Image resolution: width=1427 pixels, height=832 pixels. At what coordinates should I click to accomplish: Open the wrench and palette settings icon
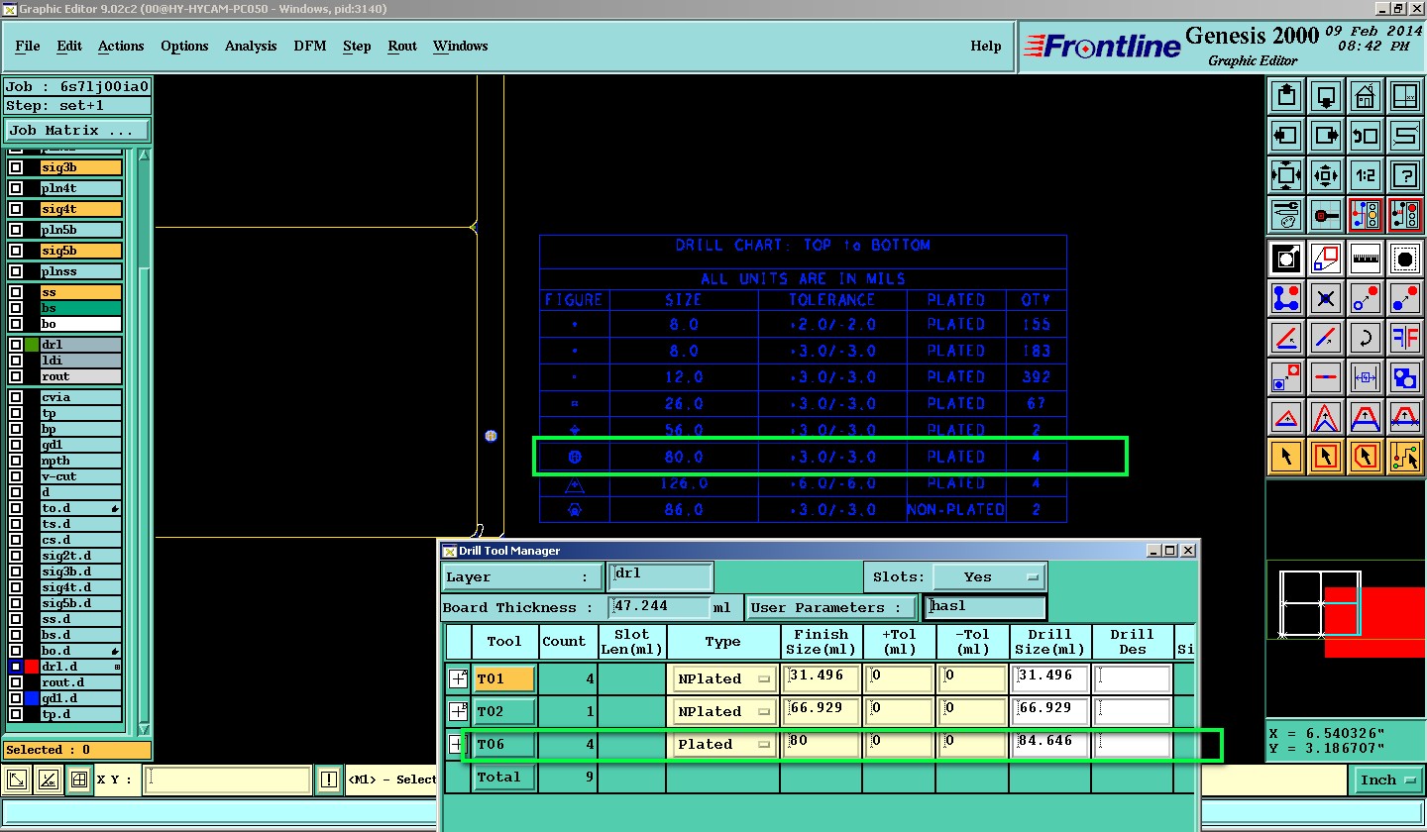coord(1286,214)
